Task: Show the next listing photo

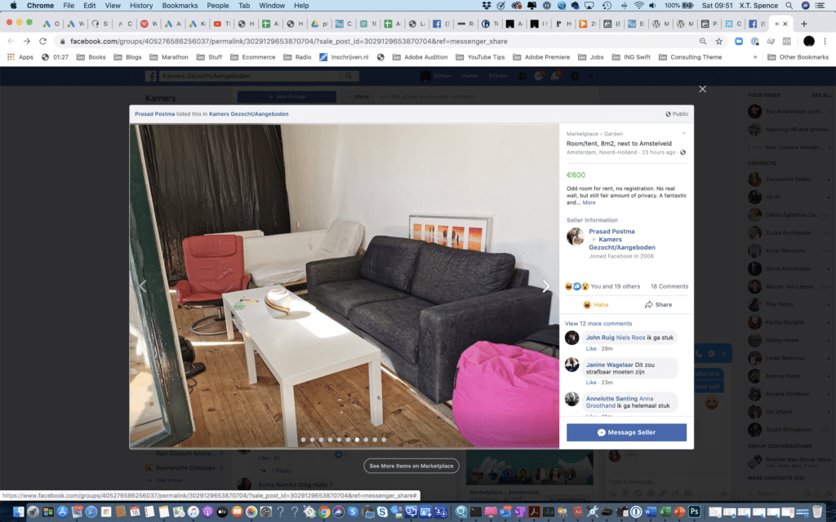Action: (x=545, y=286)
